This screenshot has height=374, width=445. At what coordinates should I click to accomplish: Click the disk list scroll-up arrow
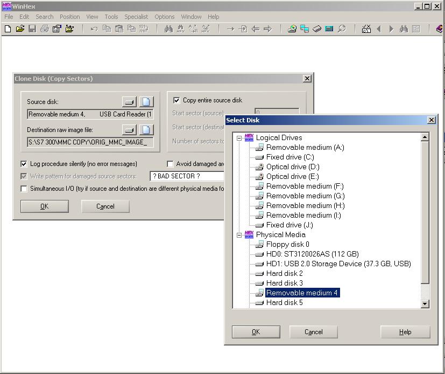click(425, 137)
